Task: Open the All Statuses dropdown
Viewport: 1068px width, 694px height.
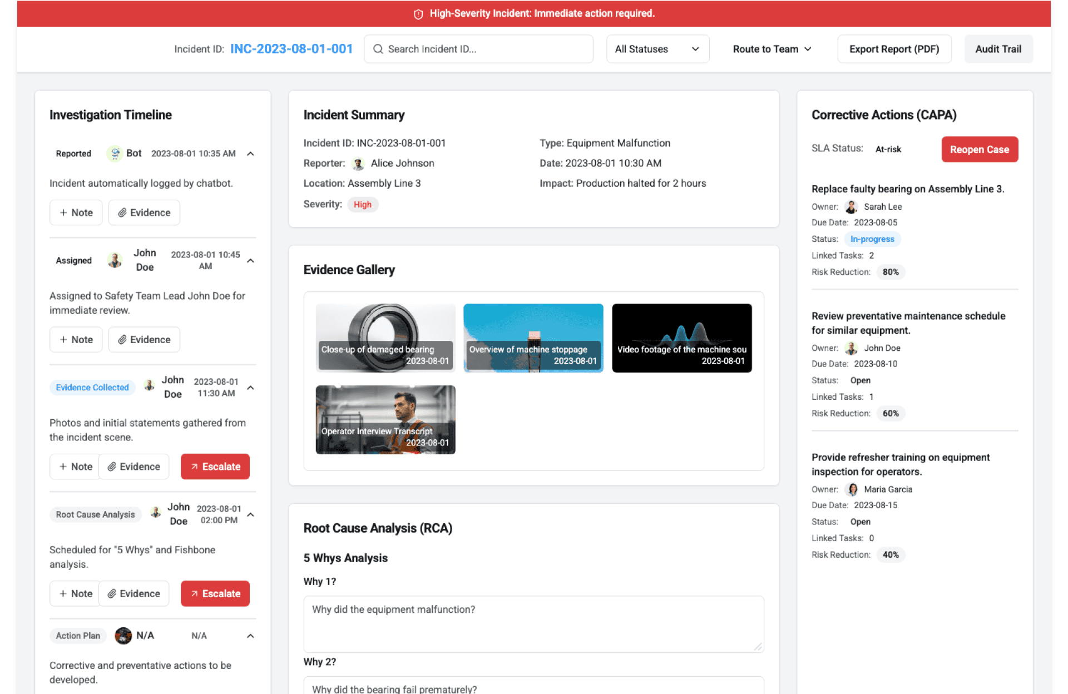Action: pyautogui.click(x=657, y=49)
